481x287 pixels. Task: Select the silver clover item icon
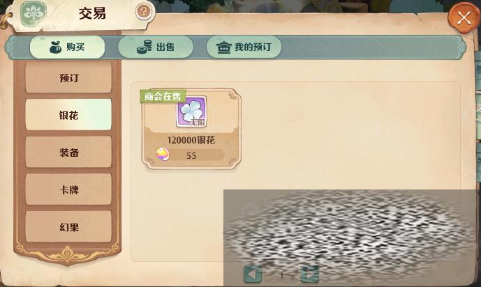pyautogui.click(x=191, y=111)
